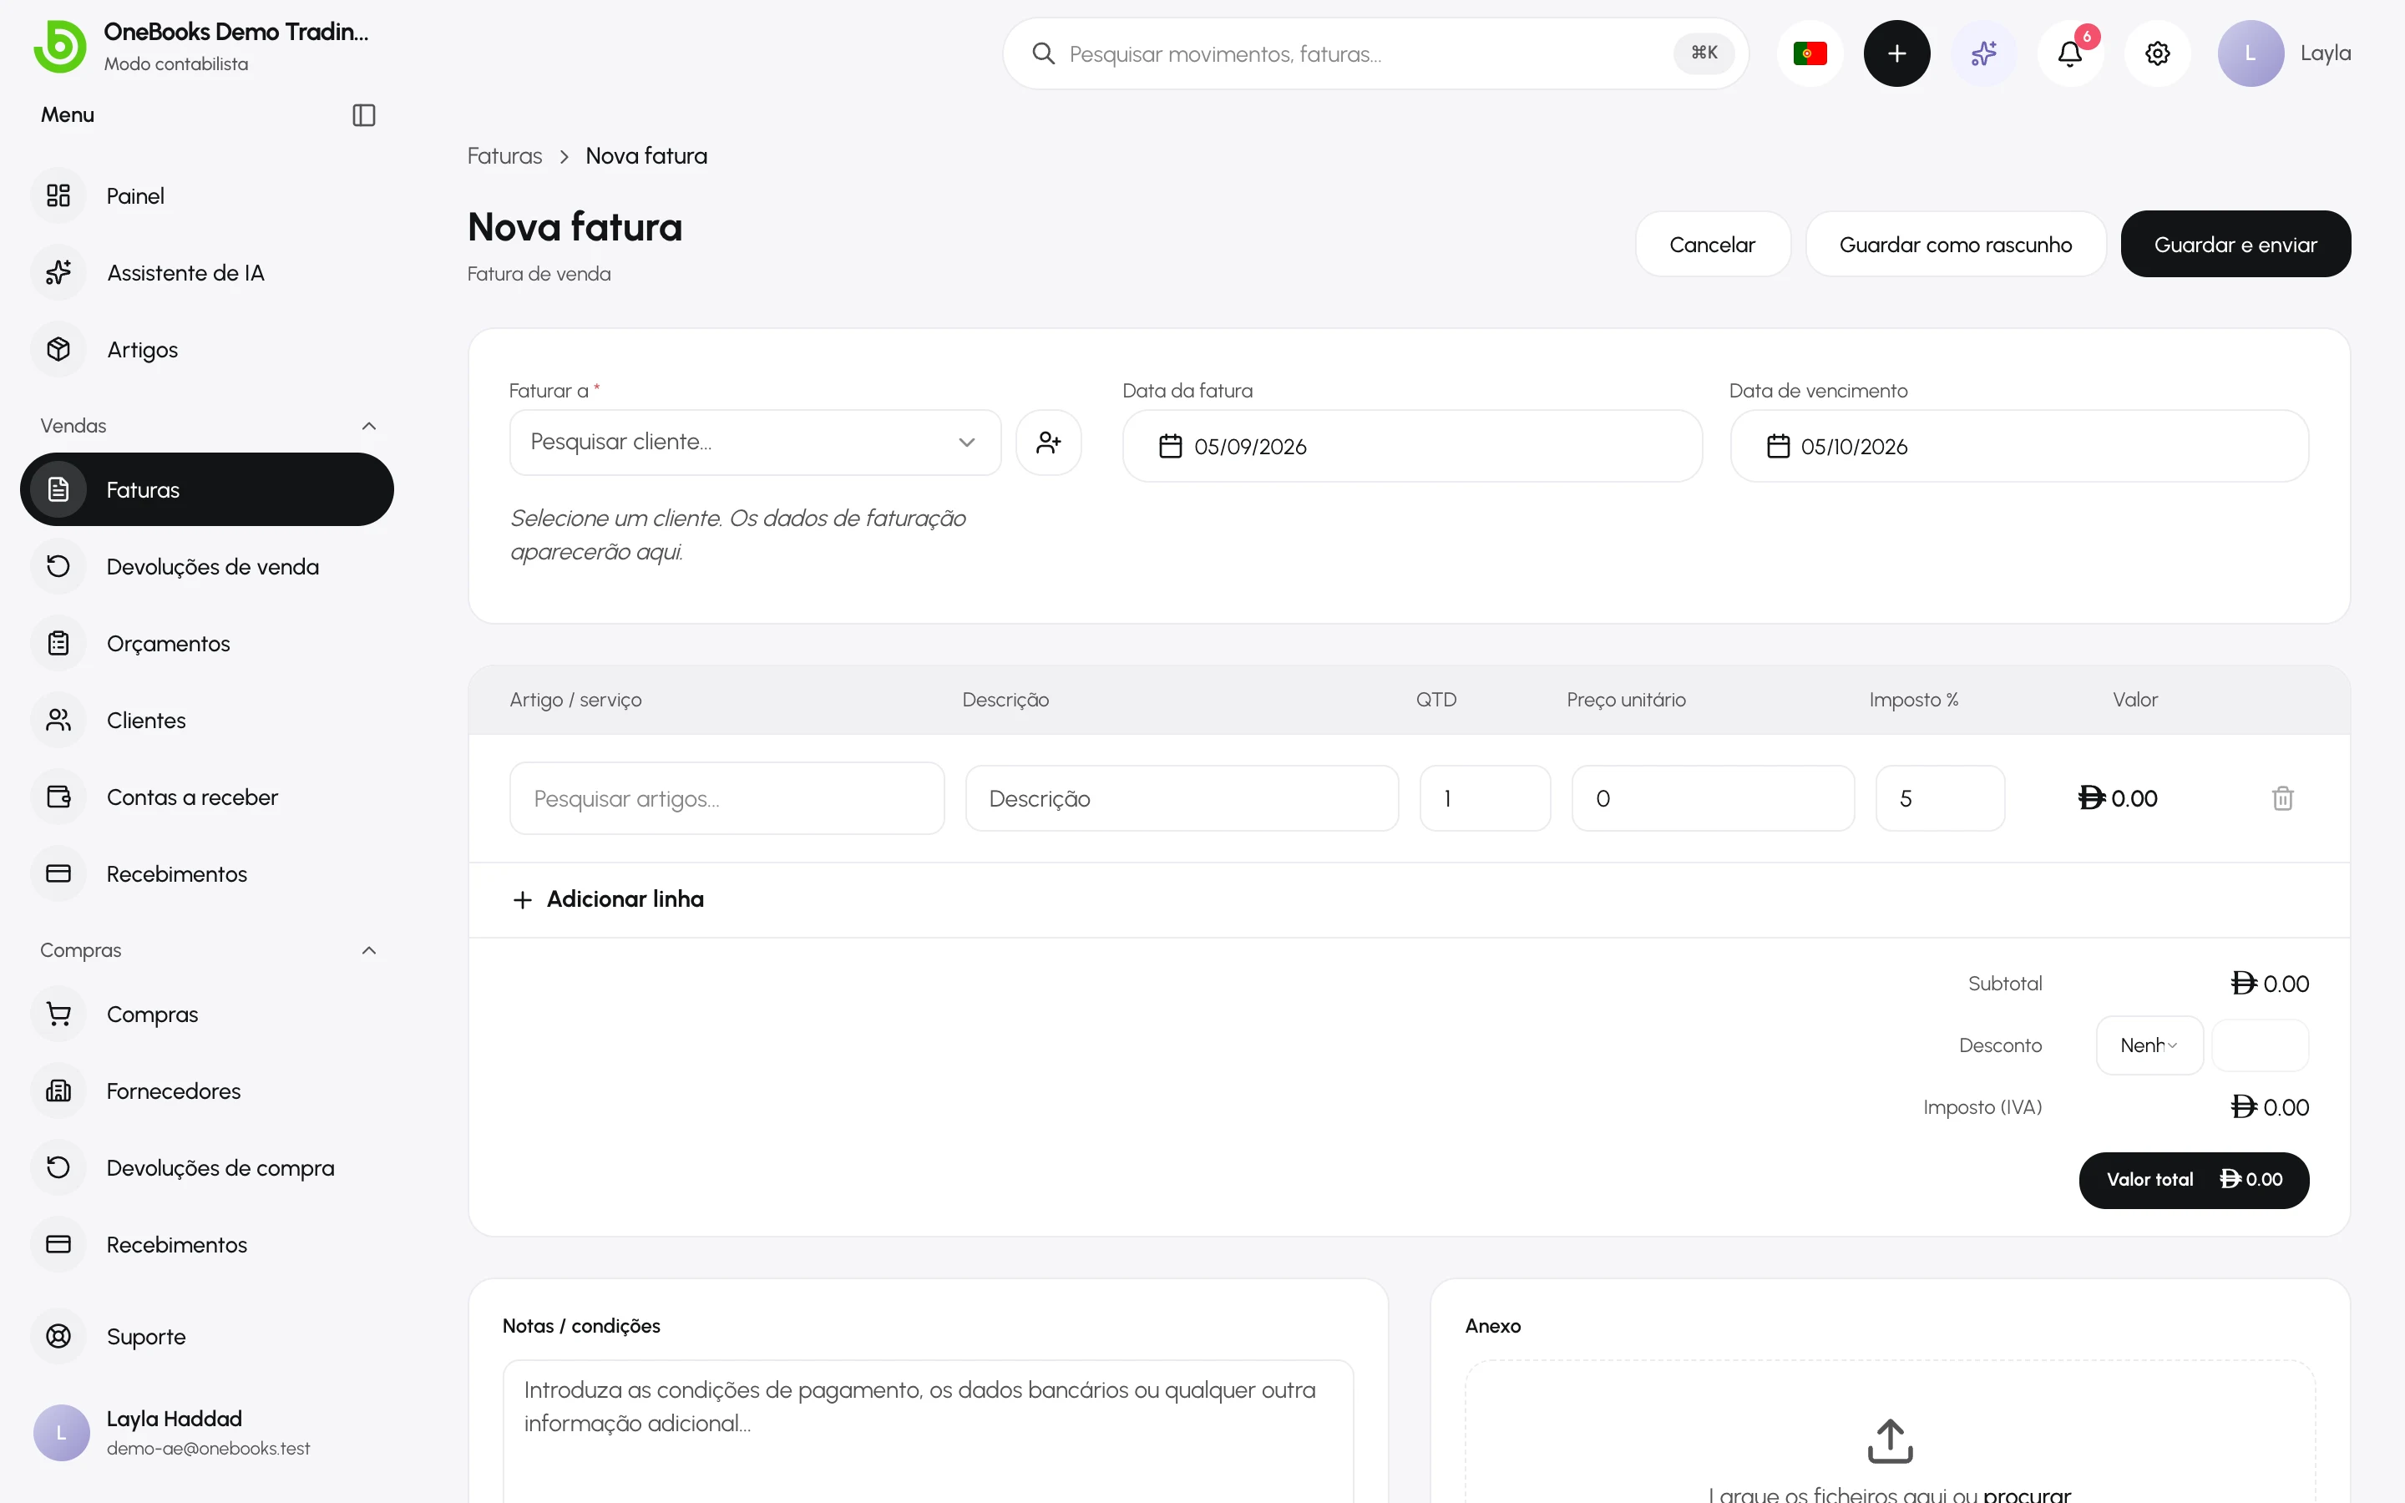This screenshot has height=1503, width=2405.
Task: Open settings gear icon
Action: (2158, 53)
